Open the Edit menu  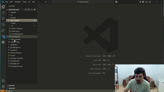(11, 2)
